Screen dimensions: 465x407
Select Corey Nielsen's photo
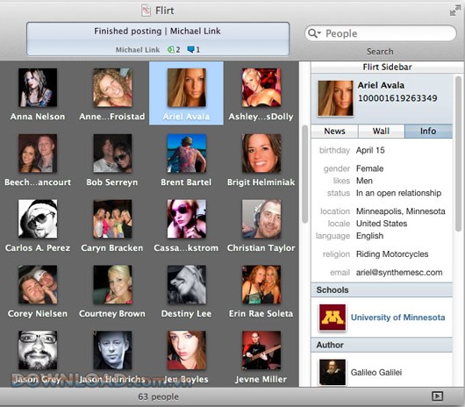pyautogui.click(x=38, y=284)
